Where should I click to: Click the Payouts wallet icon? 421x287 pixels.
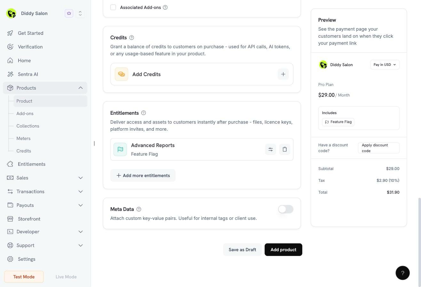coord(10,205)
